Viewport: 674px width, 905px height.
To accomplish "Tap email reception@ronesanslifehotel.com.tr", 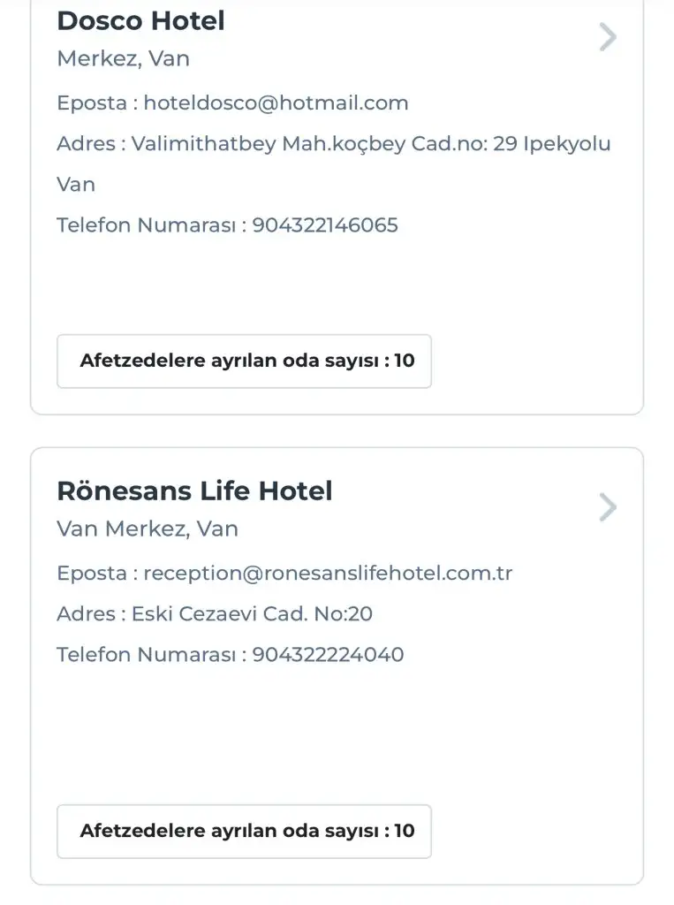I will (328, 573).
